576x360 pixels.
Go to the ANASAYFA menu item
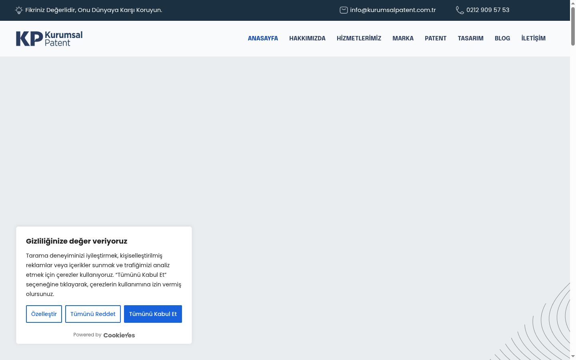pos(263,38)
